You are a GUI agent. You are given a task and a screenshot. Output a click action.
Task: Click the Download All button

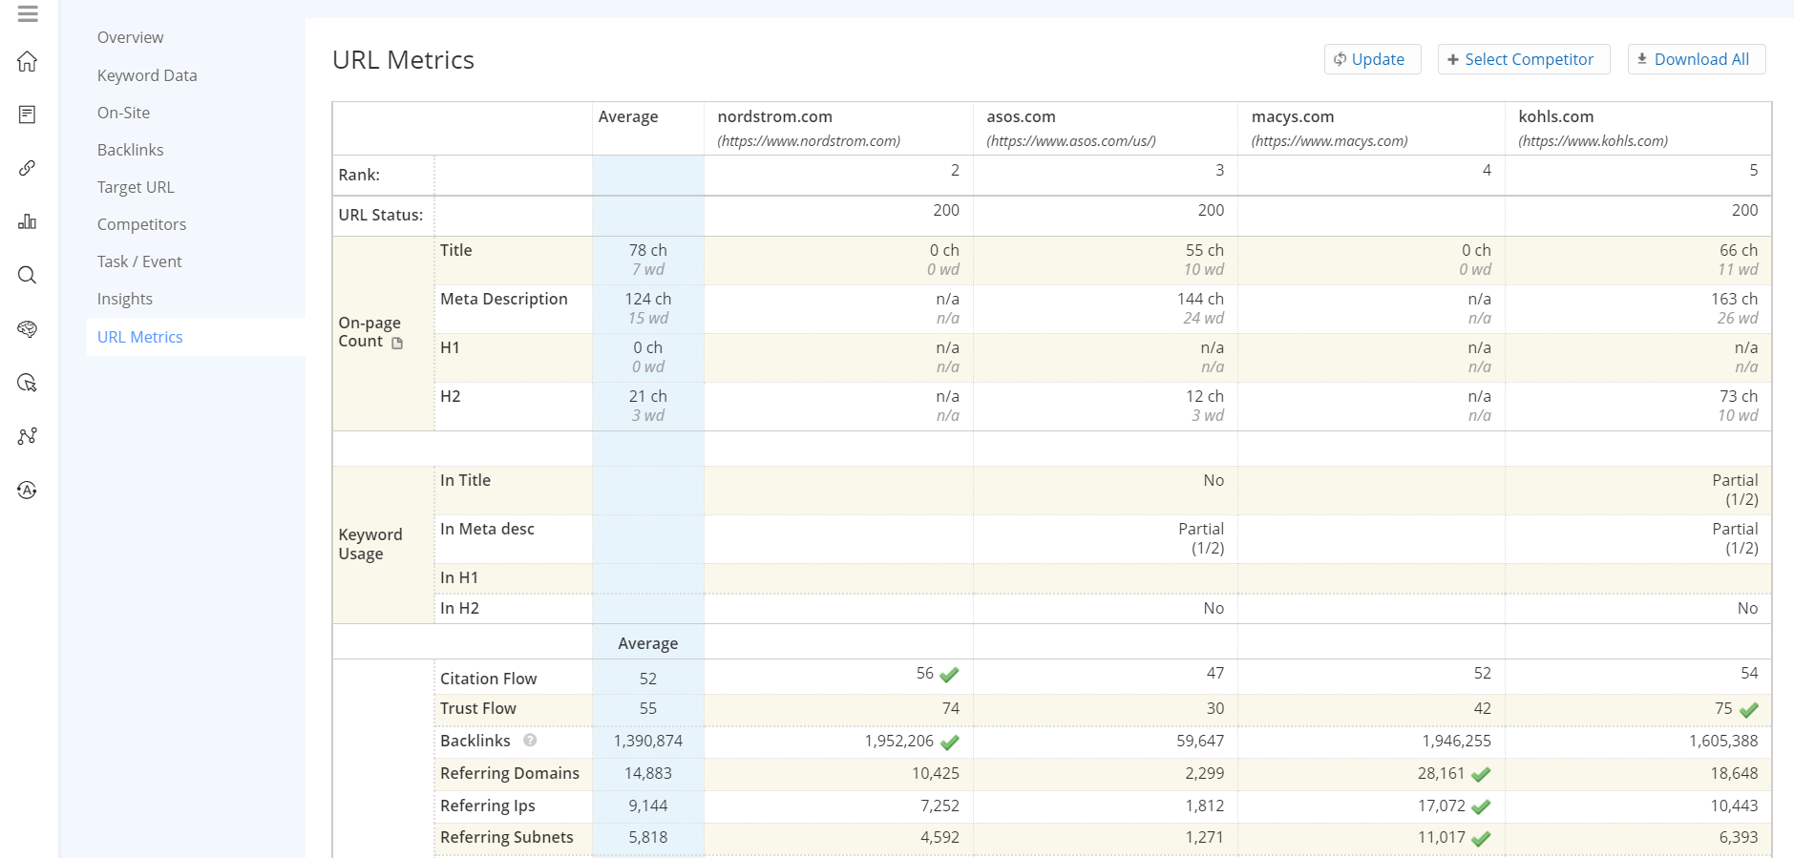click(1696, 59)
